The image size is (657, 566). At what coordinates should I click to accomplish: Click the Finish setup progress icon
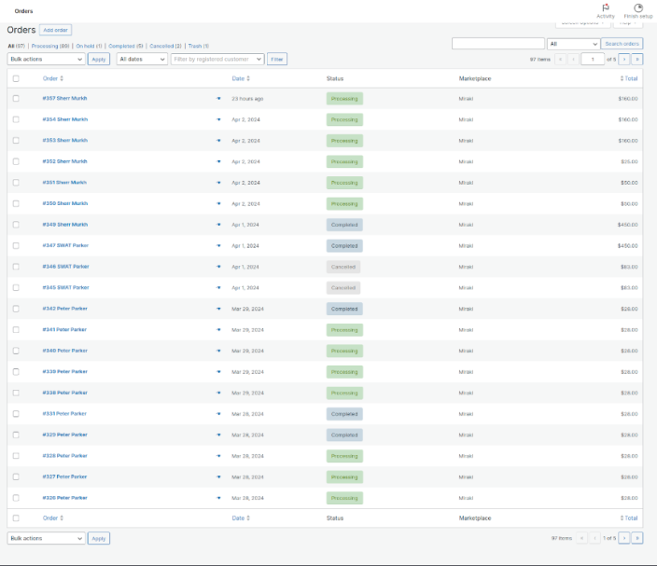click(x=638, y=7)
